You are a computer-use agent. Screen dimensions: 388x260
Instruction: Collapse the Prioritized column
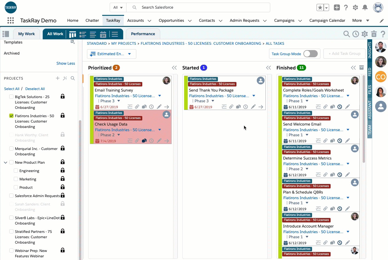tap(174, 68)
